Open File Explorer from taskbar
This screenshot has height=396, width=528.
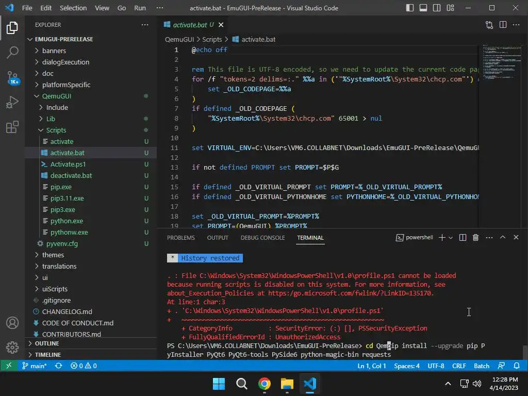coord(287,384)
